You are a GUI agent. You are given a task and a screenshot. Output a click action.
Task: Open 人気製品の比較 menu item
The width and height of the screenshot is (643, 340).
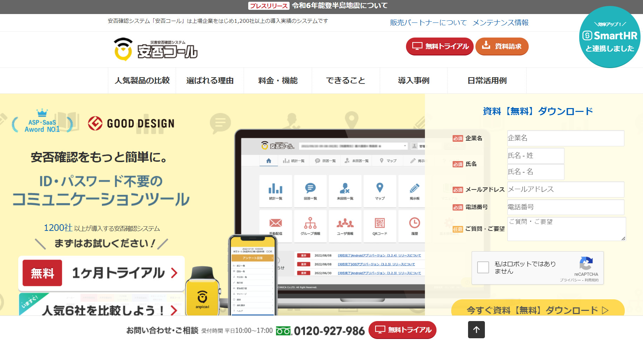[x=142, y=81]
